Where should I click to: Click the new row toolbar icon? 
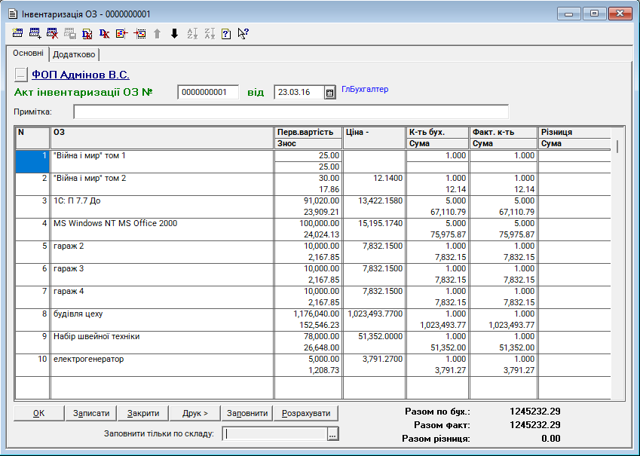[18, 33]
